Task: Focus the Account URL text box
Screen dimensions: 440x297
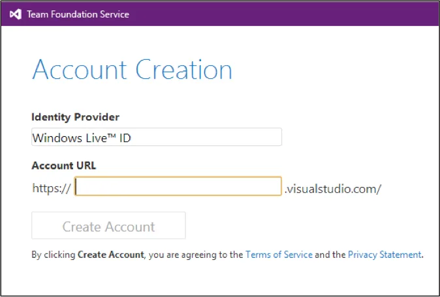Action: click(178, 186)
